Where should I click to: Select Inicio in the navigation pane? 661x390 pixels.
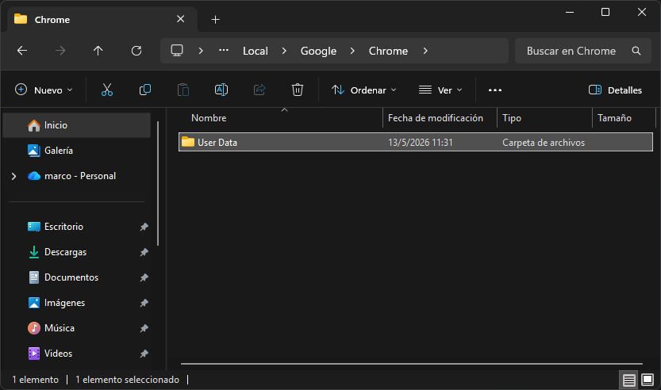point(77,125)
